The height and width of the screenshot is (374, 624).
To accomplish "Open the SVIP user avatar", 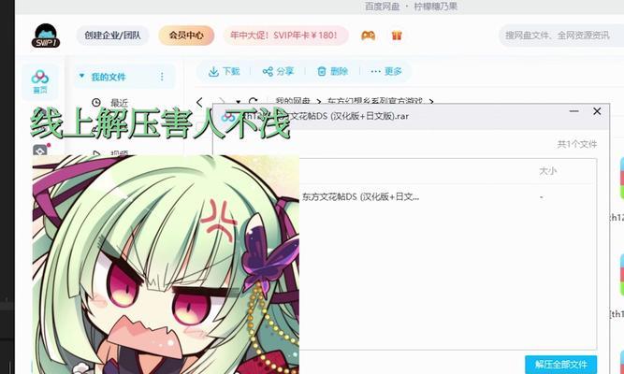I will [45, 36].
